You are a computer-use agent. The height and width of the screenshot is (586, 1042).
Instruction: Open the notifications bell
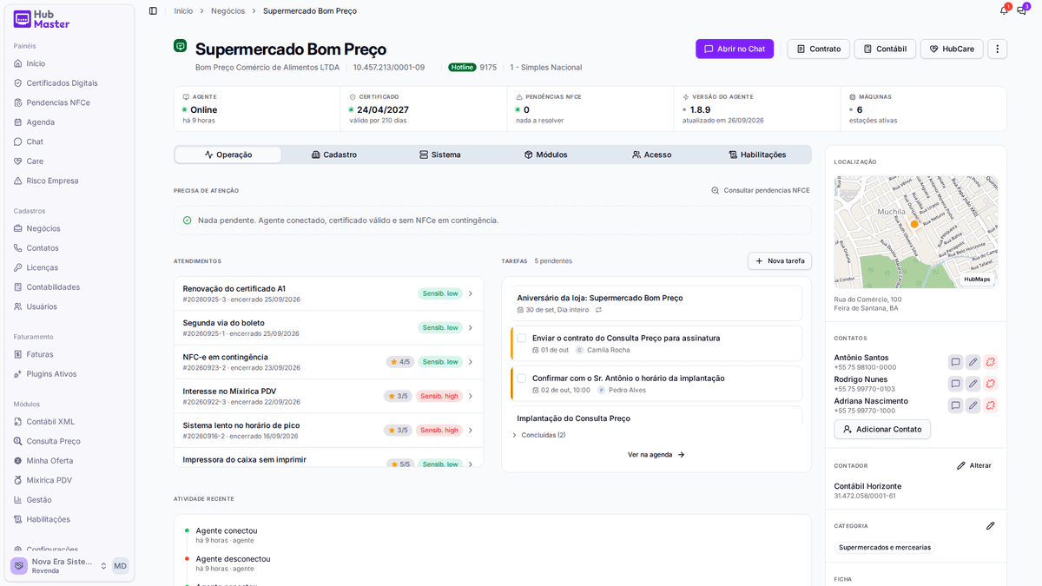pos(1004,10)
